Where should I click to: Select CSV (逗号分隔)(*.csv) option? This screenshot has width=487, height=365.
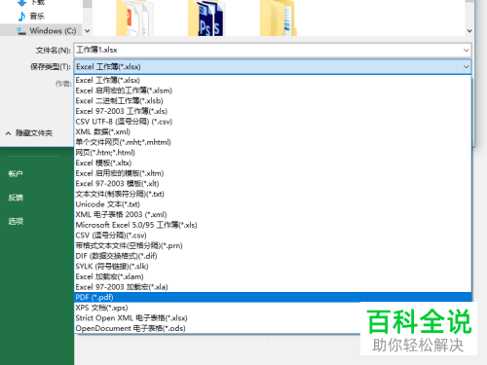pos(273,236)
